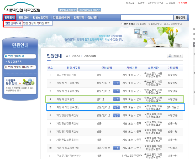Viewport: 195px width, 159px height.
Task: Go to 제작자포털 바로가기
Action: tap(68, 10)
